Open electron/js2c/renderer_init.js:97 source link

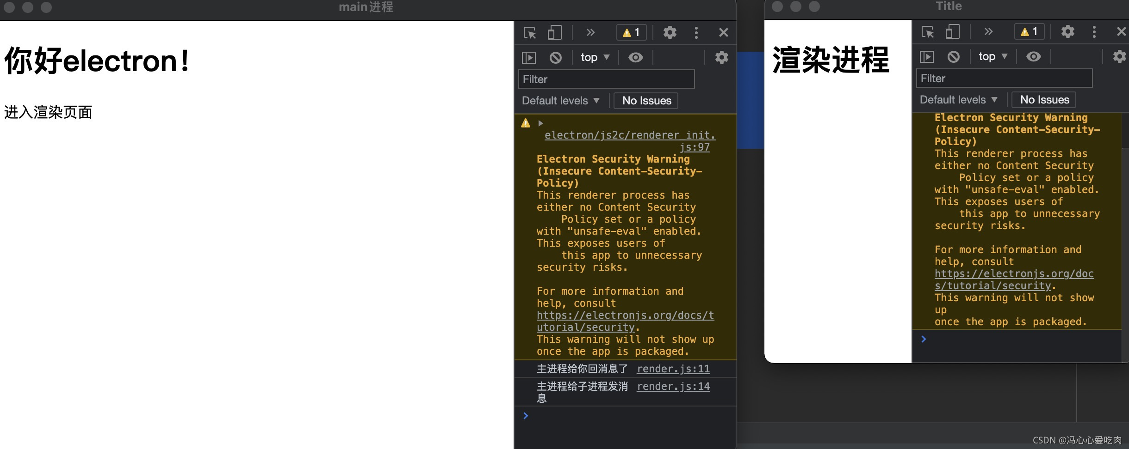(630, 141)
